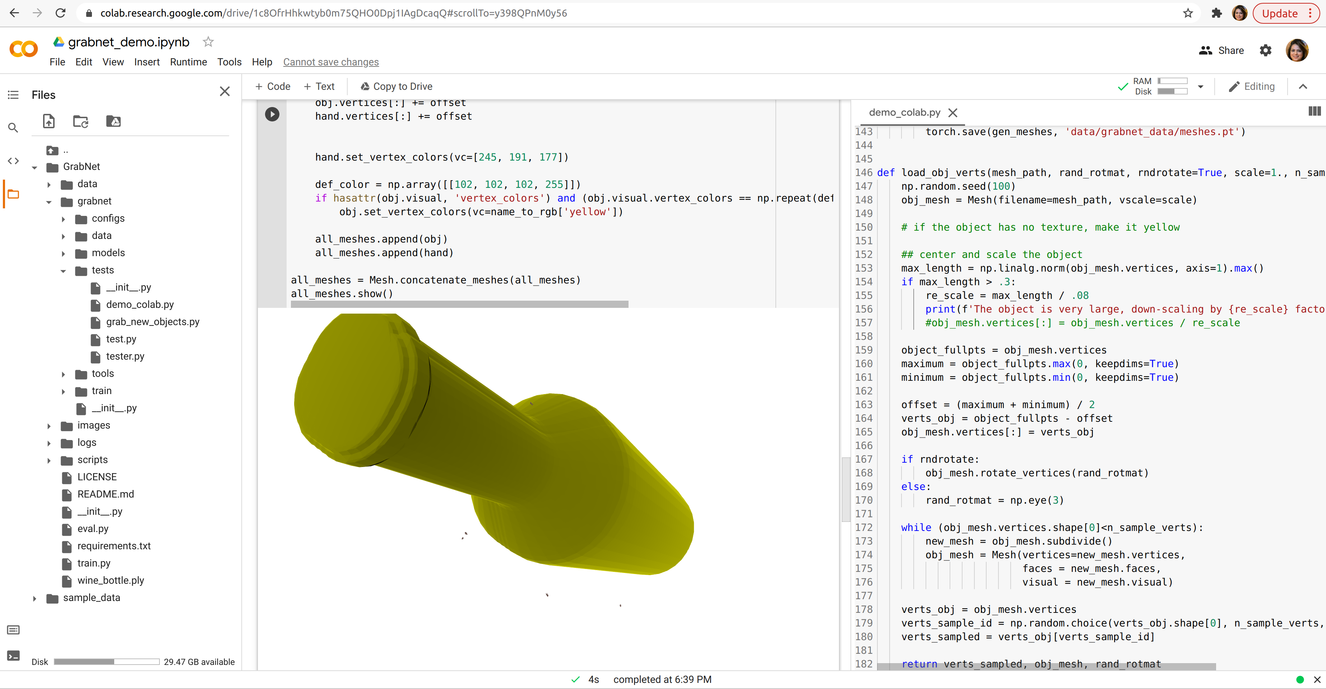Open a terminal from the sidebar
The width and height of the screenshot is (1326, 689).
tap(13, 656)
